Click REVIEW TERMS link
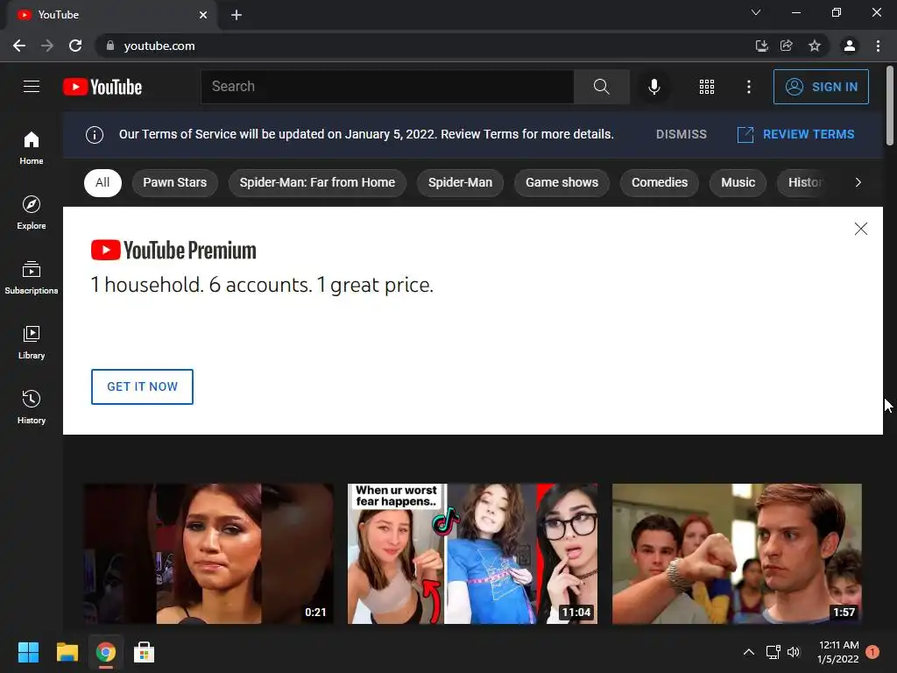Image resolution: width=897 pixels, height=673 pixels. (795, 134)
